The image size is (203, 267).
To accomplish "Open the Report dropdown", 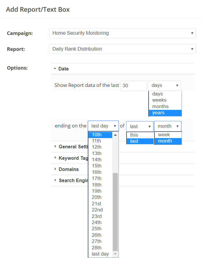I will pyautogui.click(x=122, y=49).
